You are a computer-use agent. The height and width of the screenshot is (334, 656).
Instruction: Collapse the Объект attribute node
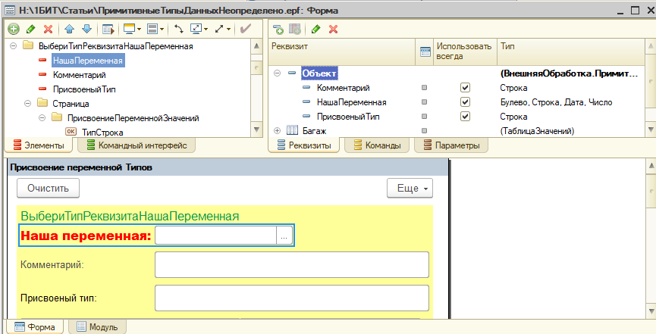[278, 73]
